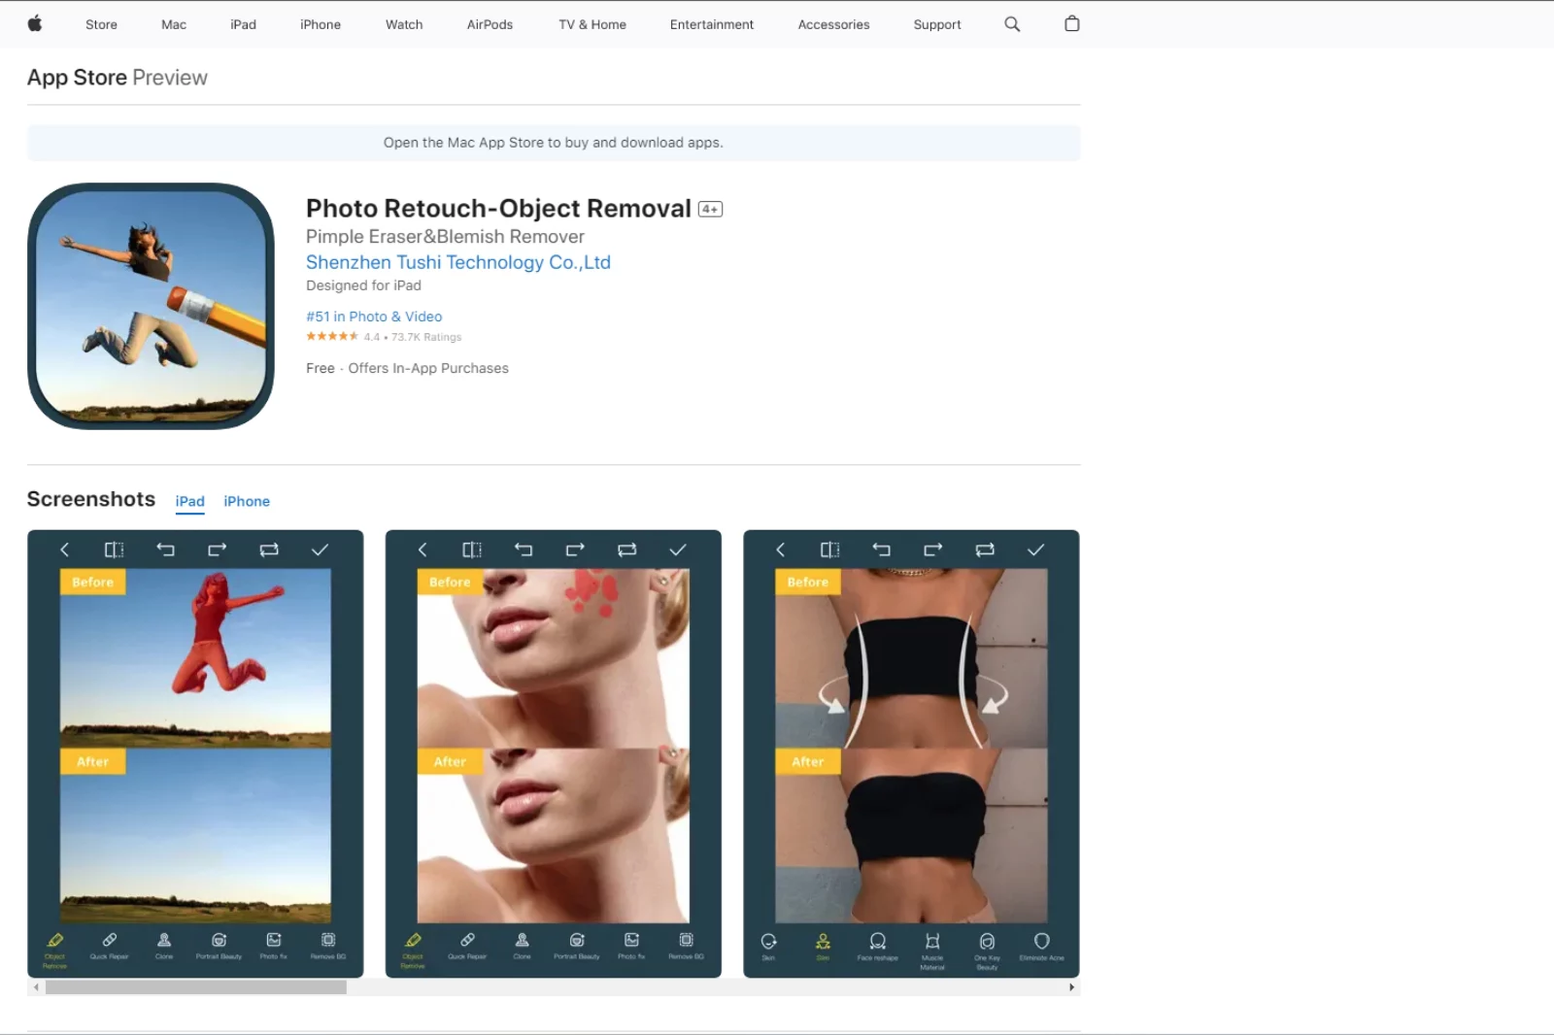Click the screenshot carousel scrollbar thumb
The width and height of the screenshot is (1554, 1035).
coord(196,986)
